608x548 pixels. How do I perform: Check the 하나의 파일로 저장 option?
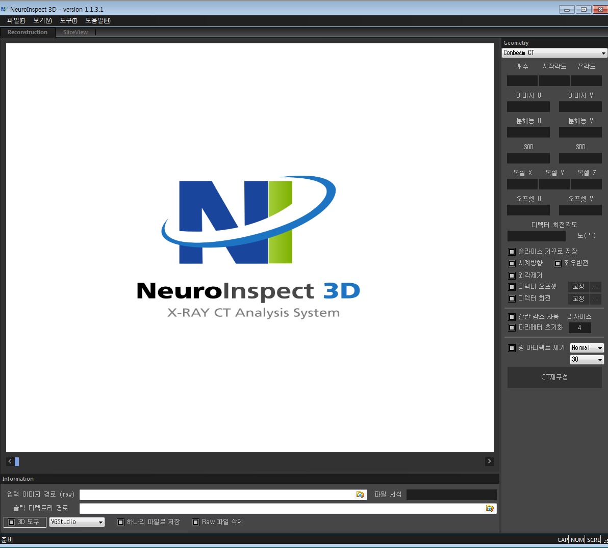(x=120, y=522)
